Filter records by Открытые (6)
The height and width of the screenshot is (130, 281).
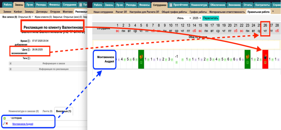pyautogui.click(x=24, y=17)
